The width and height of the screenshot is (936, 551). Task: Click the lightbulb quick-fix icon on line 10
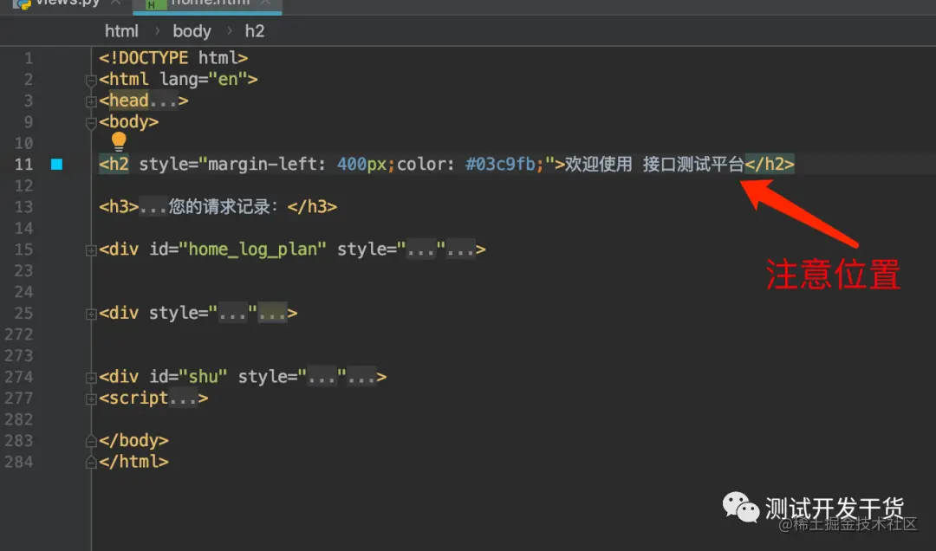coord(119,142)
